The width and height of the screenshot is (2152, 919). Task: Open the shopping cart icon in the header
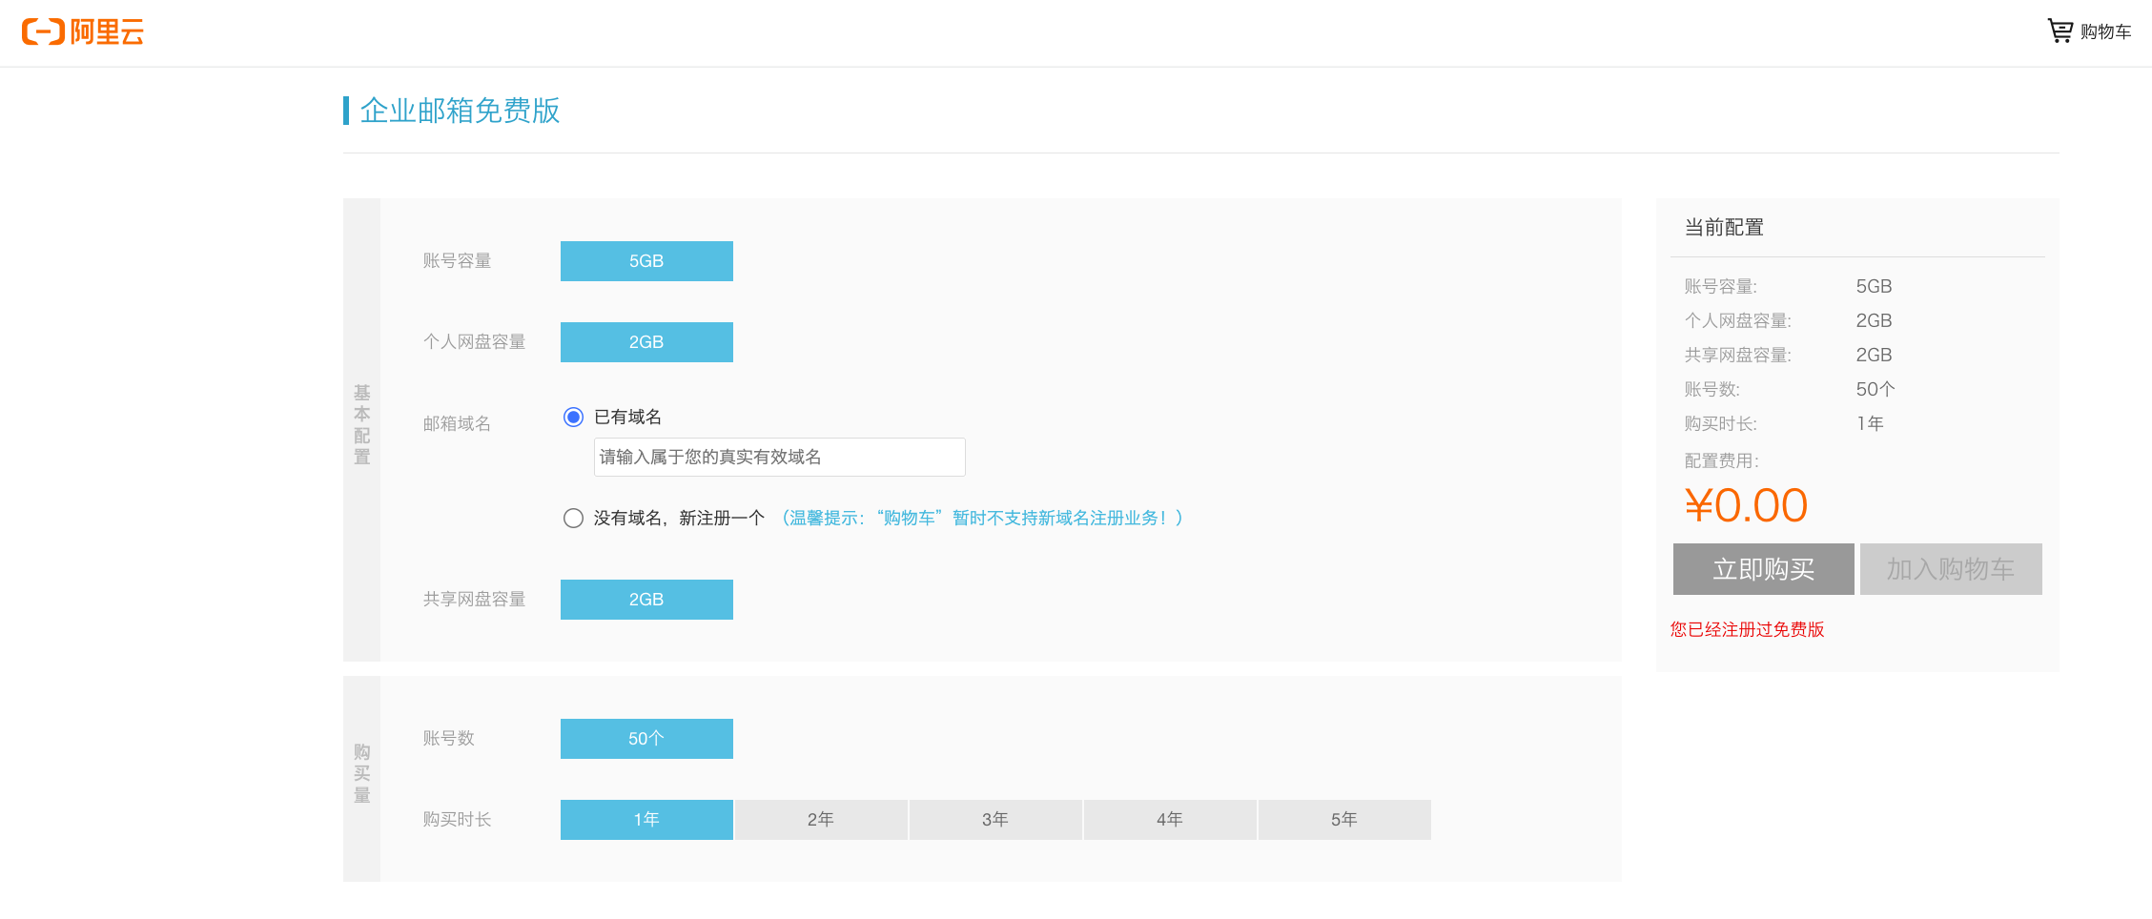[x=2060, y=30]
